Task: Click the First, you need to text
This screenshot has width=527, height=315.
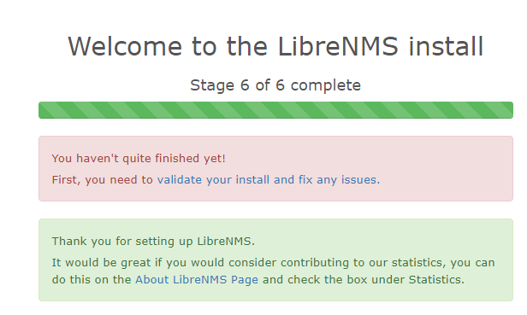Action: 102,180
